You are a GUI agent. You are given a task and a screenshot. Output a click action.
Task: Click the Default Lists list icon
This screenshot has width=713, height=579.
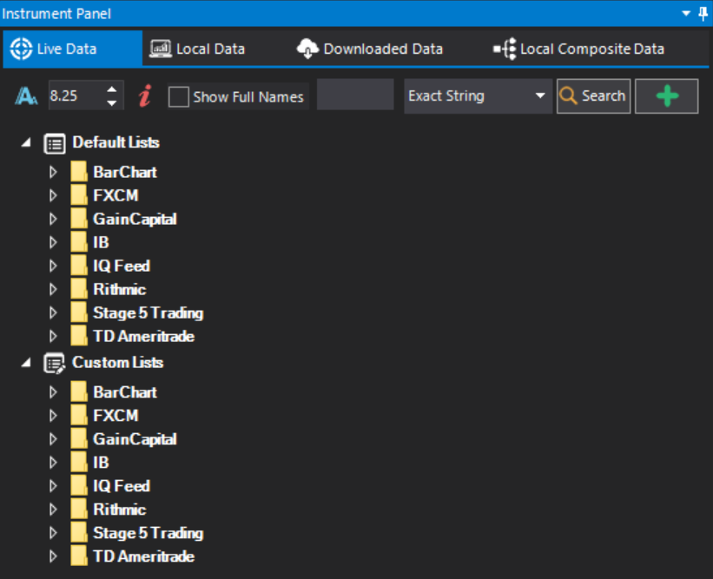pyautogui.click(x=55, y=143)
